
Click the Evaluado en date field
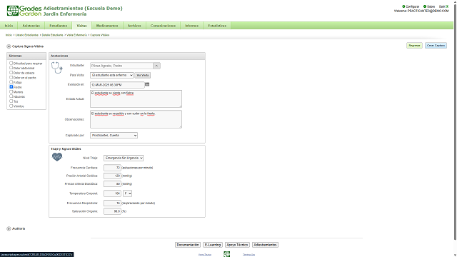pyautogui.click(x=117, y=85)
